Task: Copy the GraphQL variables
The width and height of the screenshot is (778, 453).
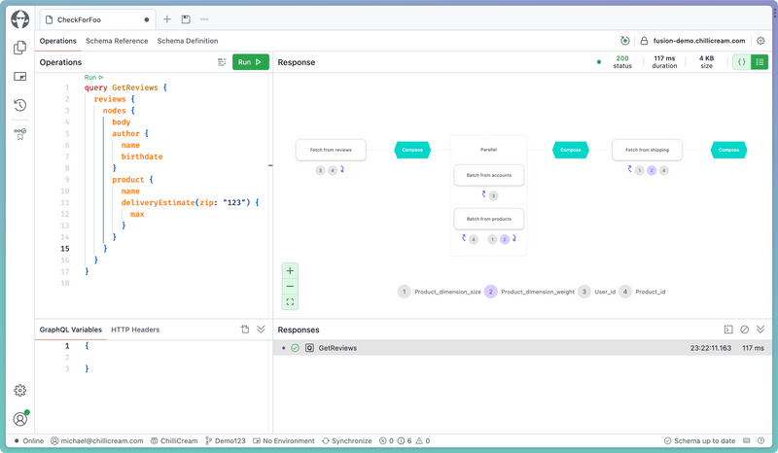Action: (x=245, y=330)
